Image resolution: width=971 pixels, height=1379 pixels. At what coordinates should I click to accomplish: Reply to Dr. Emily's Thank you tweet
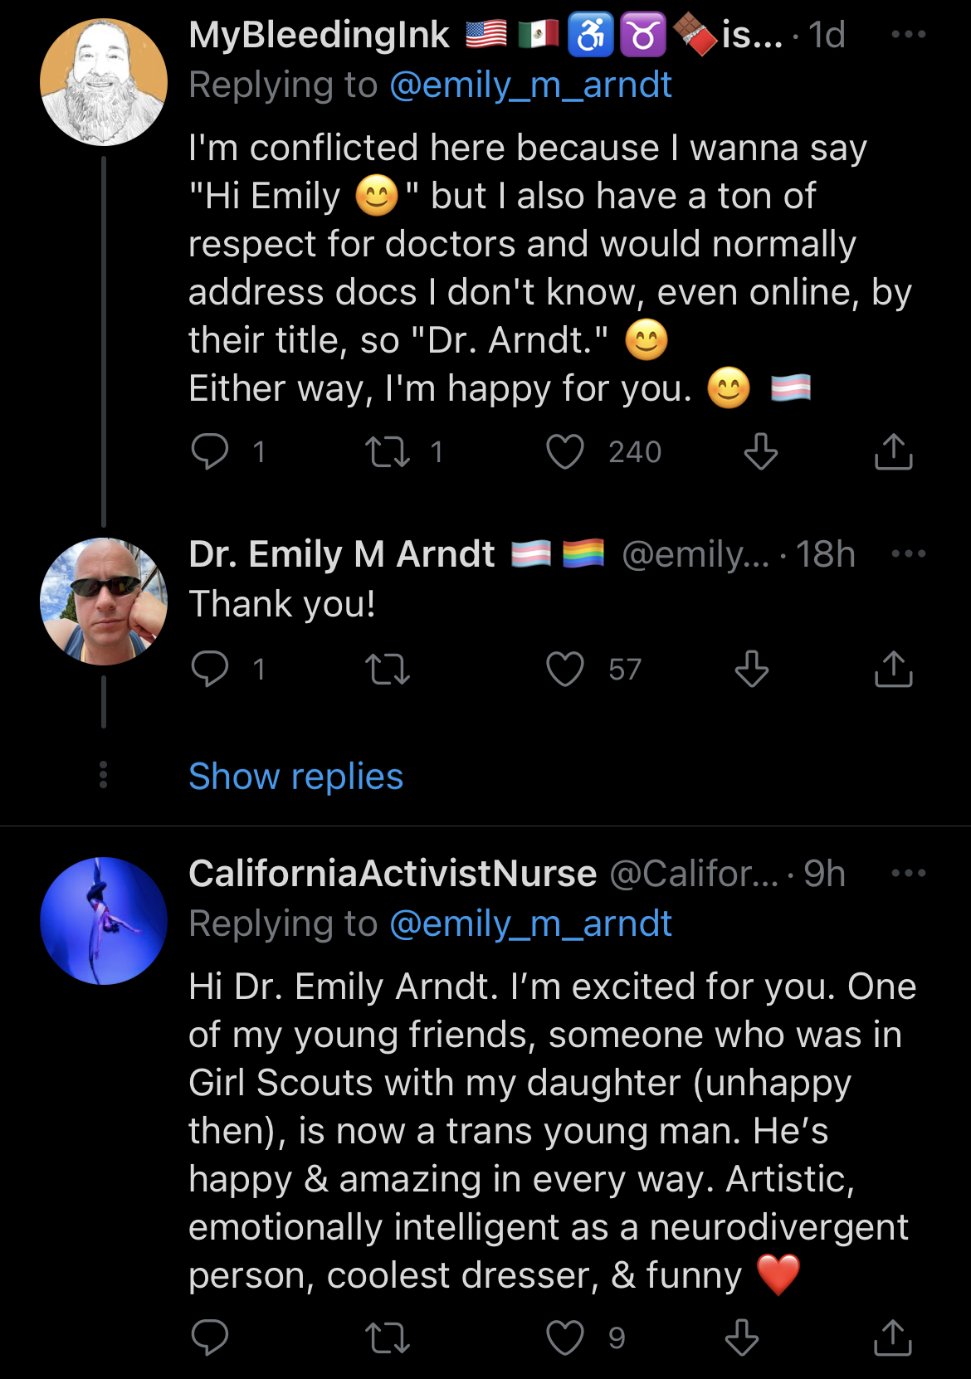pos(209,669)
